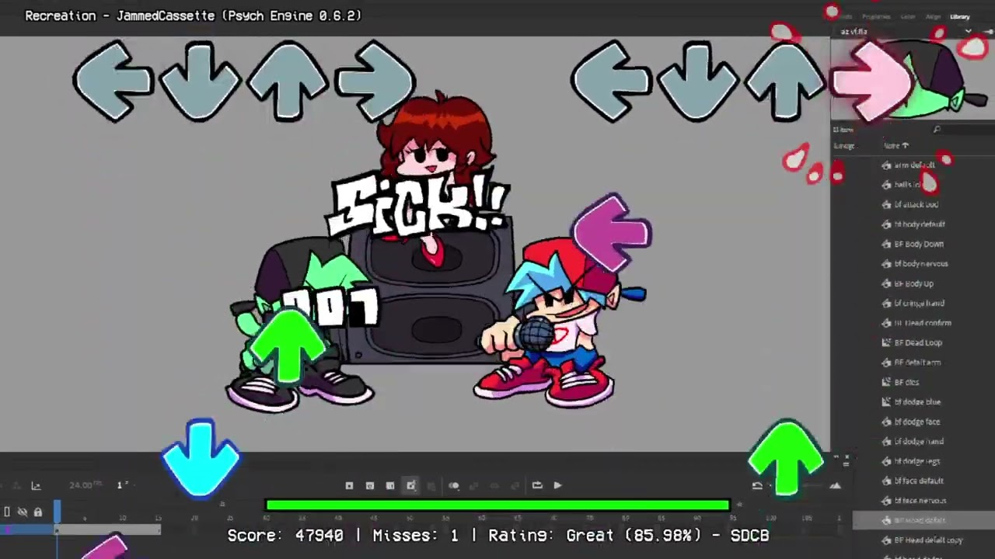Click the player's highlighted pink right arrow receptor
Screen dimensions: 995x559
pos(871,81)
